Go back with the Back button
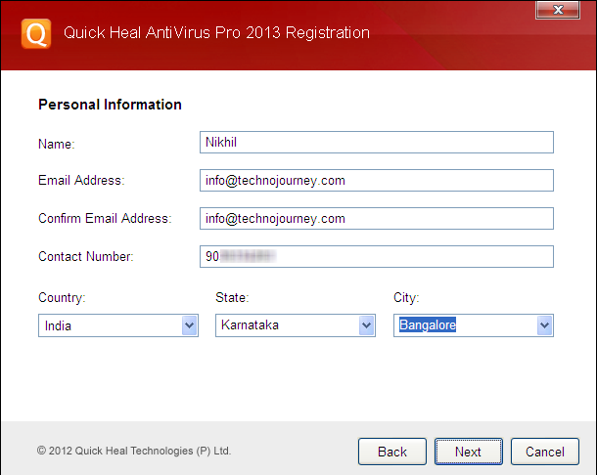Viewport: 597px width, 475px height. click(x=392, y=452)
